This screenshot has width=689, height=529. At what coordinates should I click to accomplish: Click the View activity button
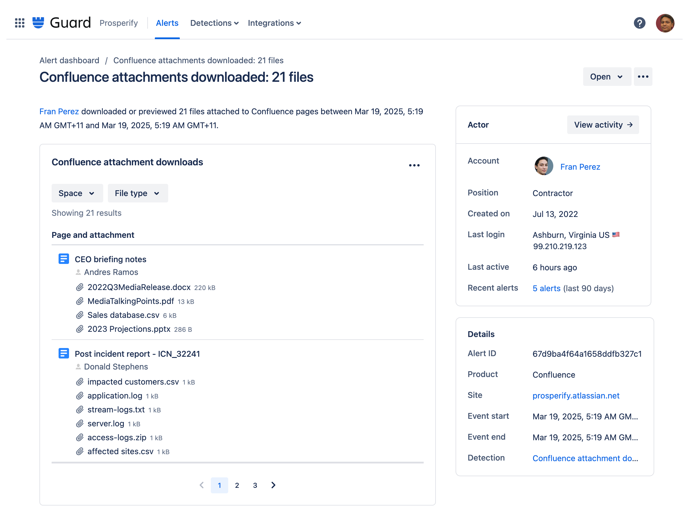point(603,125)
